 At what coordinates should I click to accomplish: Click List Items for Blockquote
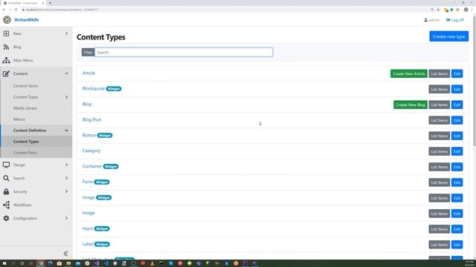pyautogui.click(x=439, y=89)
